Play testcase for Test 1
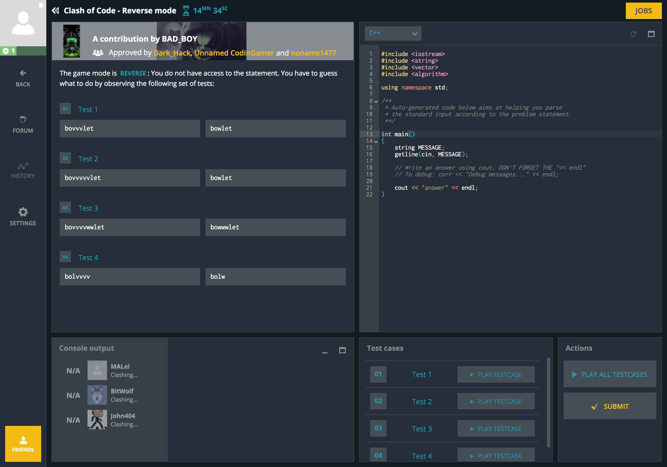 point(496,374)
